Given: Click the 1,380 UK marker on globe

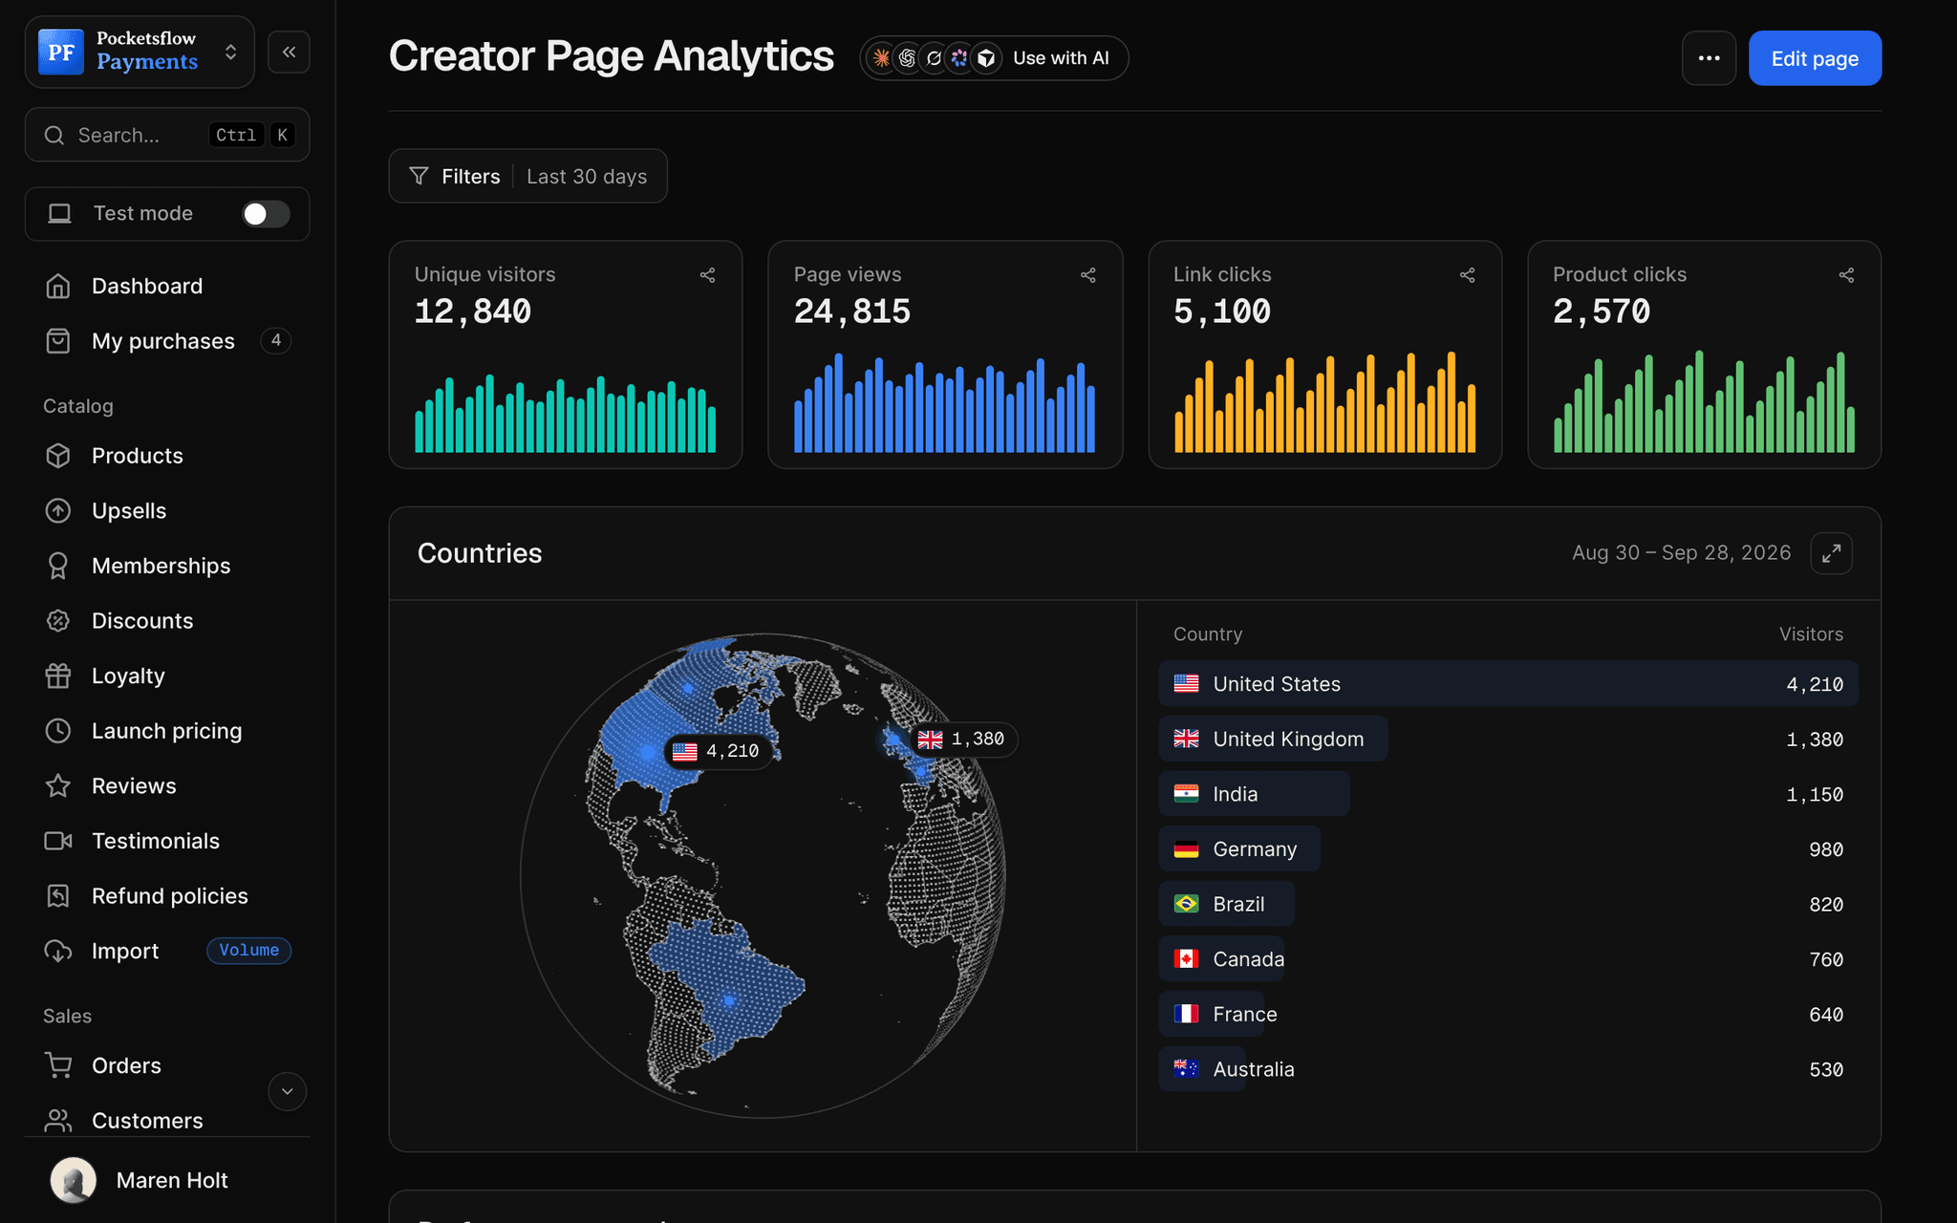Looking at the screenshot, I should tap(963, 739).
